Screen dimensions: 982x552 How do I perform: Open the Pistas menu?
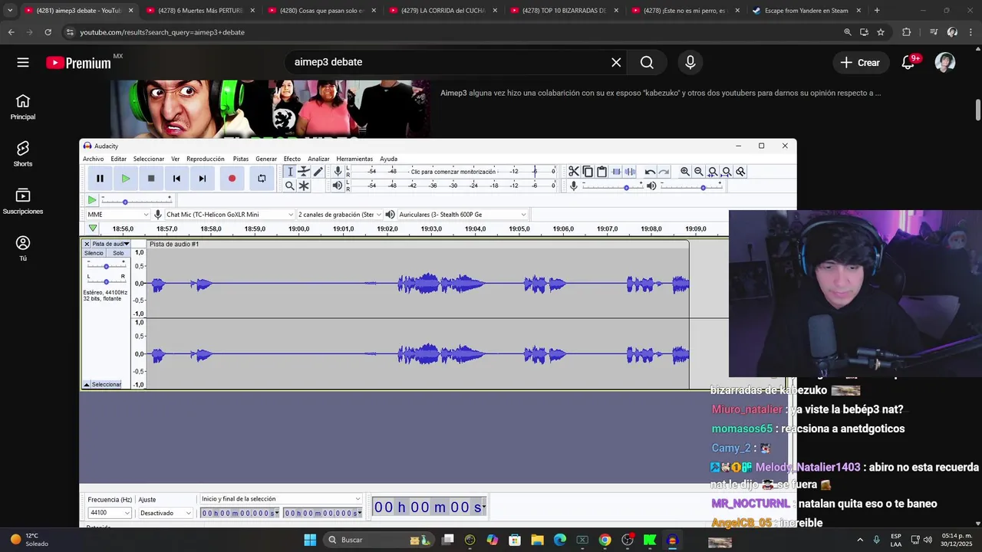tap(241, 159)
